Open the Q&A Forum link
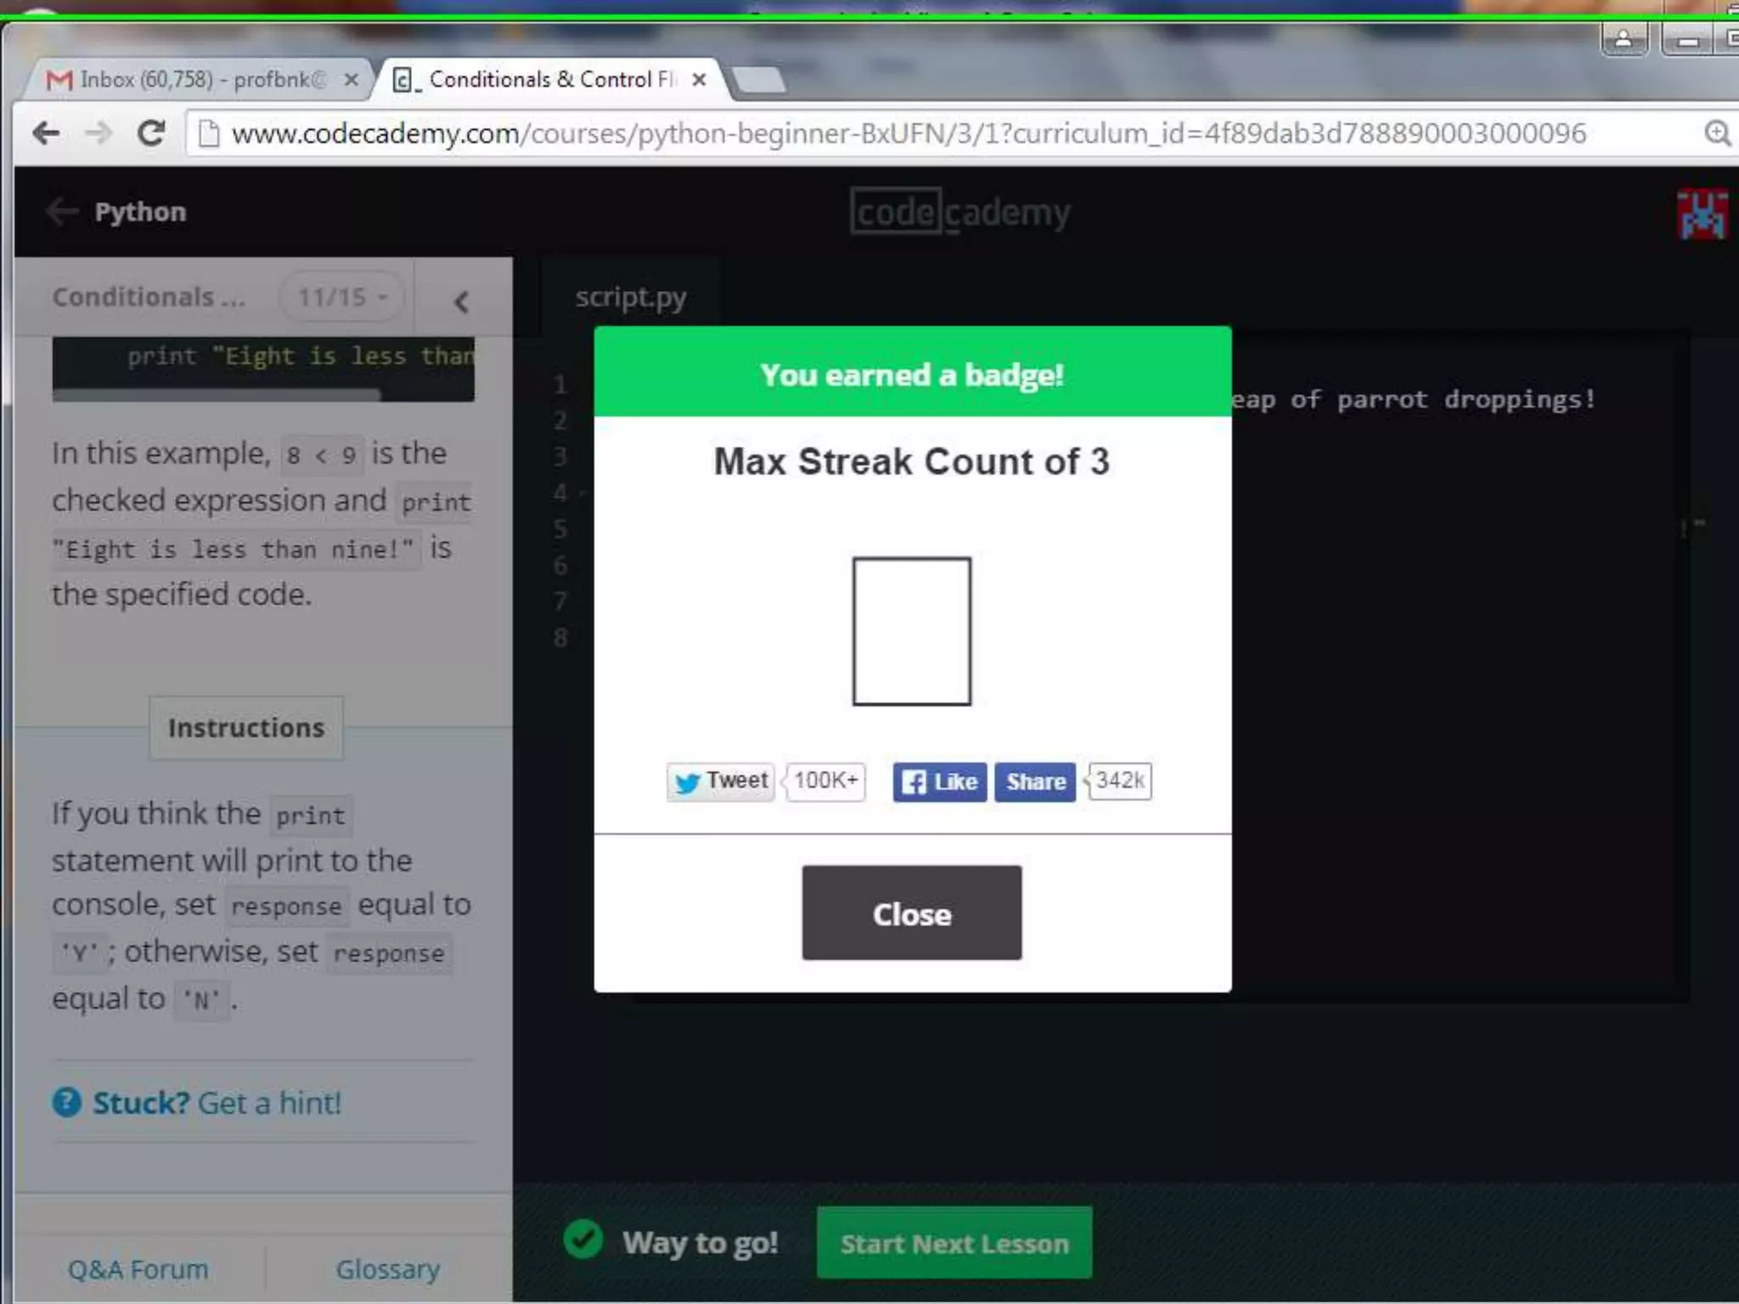Screen dimensions: 1739x1304 point(138,1269)
